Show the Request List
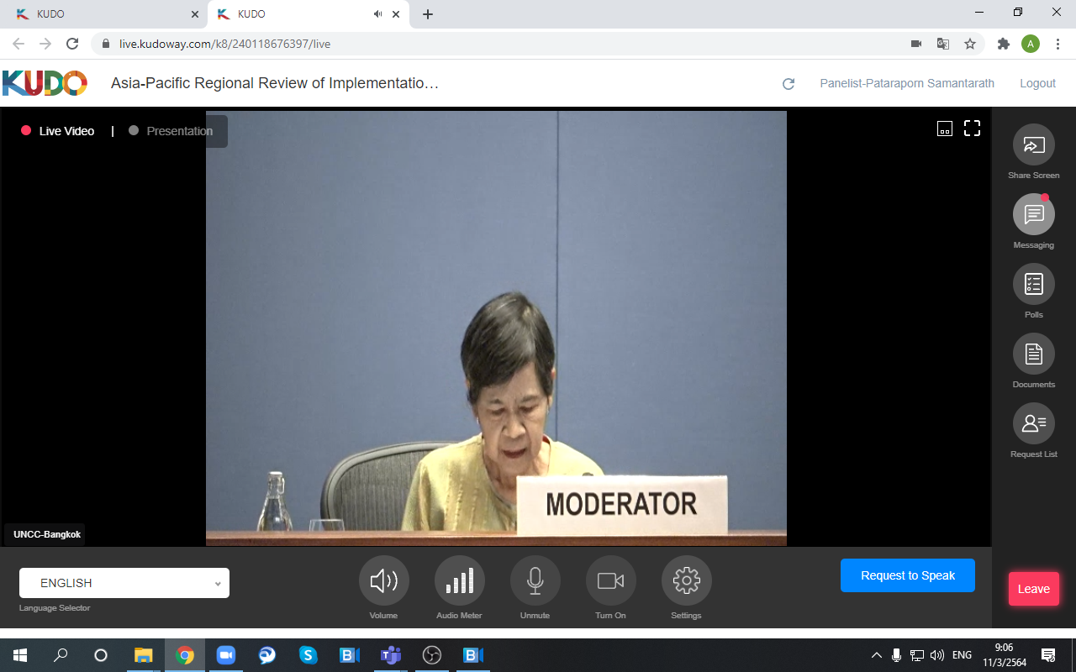Viewport: 1076px width, 672px height. [x=1033, y=424]
